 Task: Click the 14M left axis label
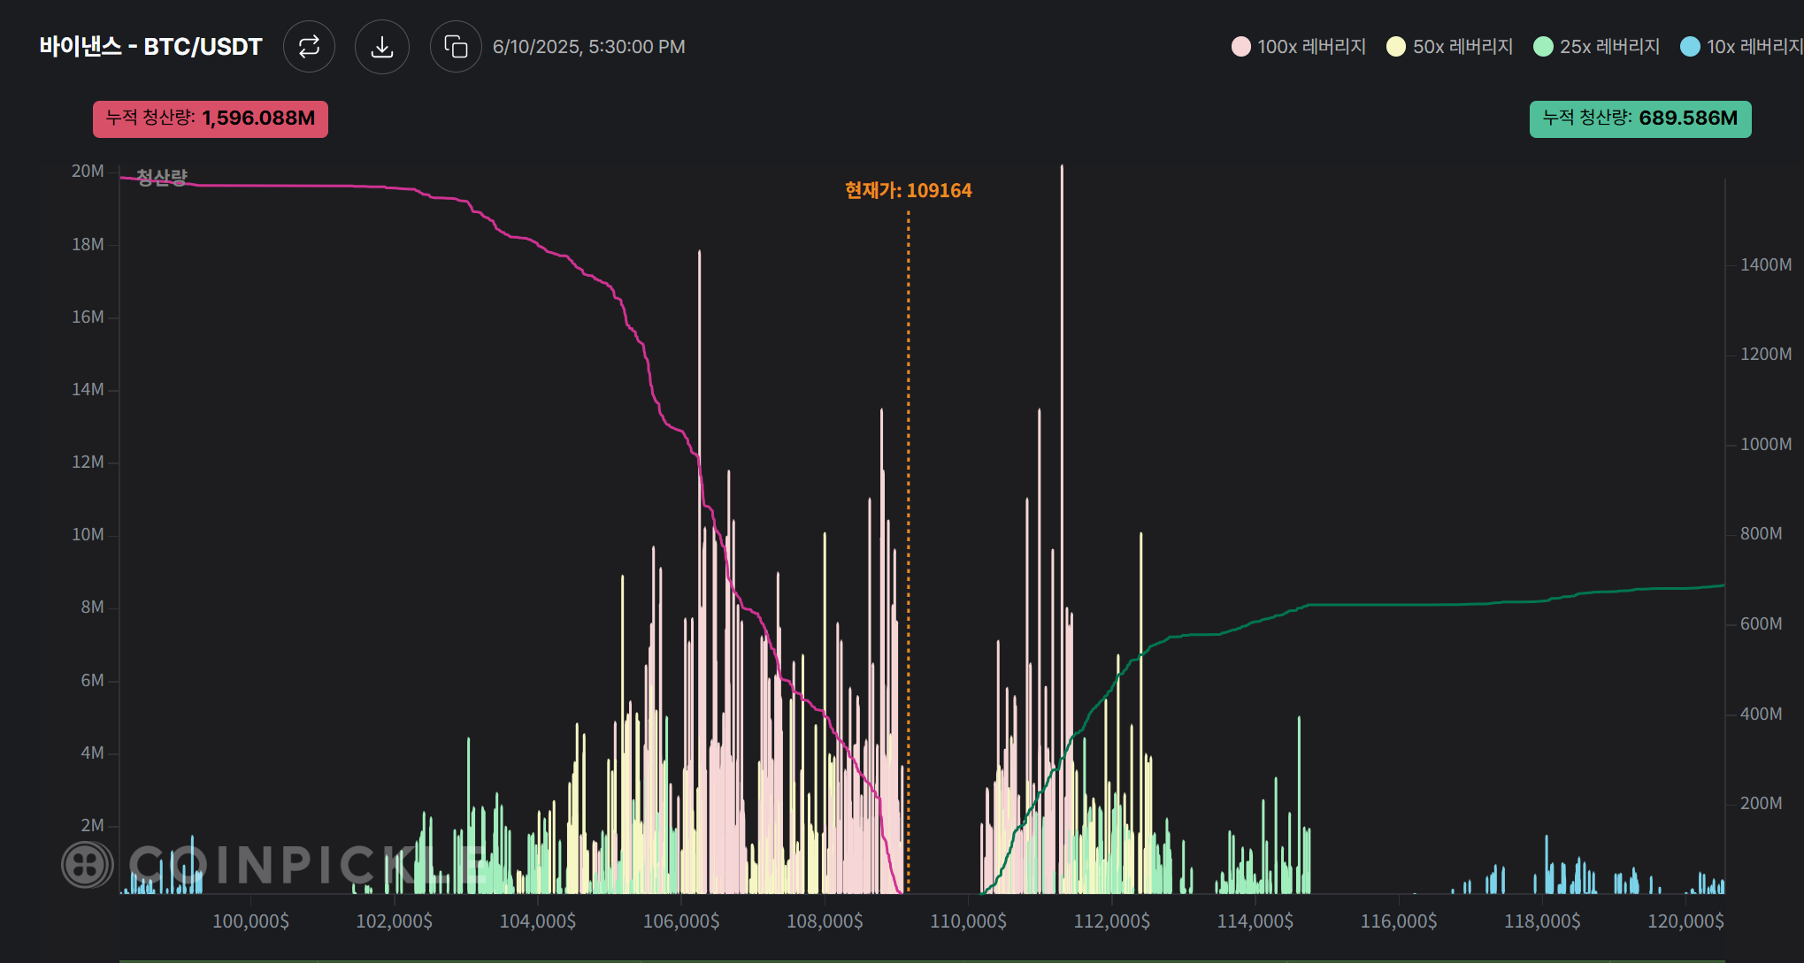coord(88,389)
